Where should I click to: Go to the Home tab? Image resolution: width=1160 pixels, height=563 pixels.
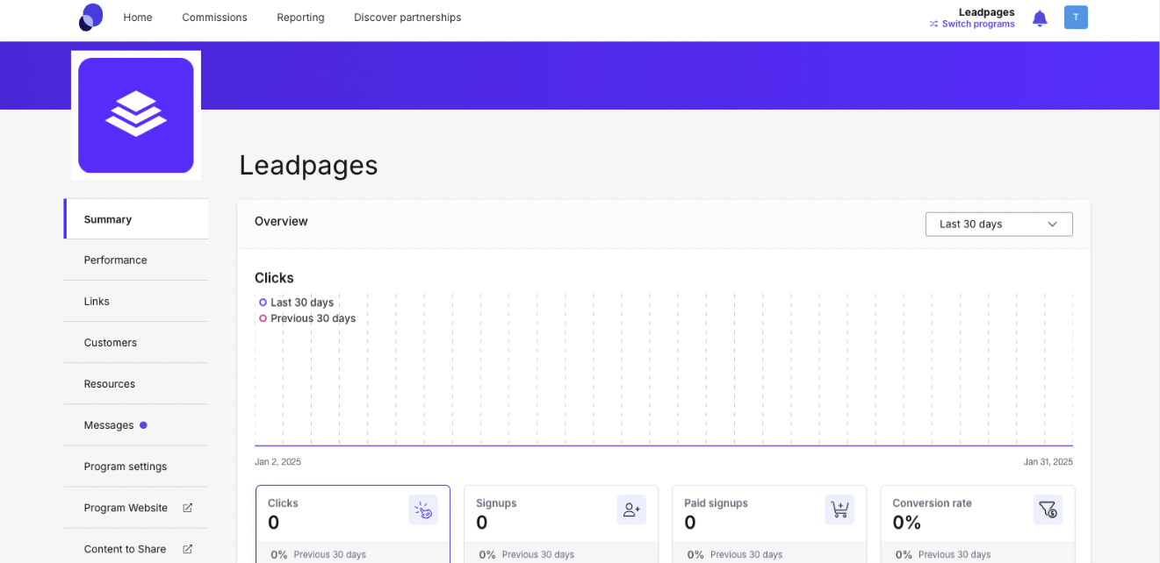click(x=138, y=17)
